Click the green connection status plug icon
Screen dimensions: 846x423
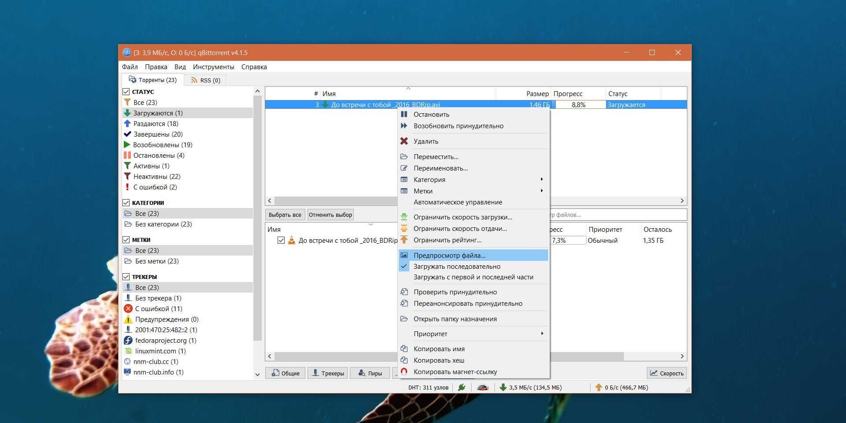click(461, 388)
